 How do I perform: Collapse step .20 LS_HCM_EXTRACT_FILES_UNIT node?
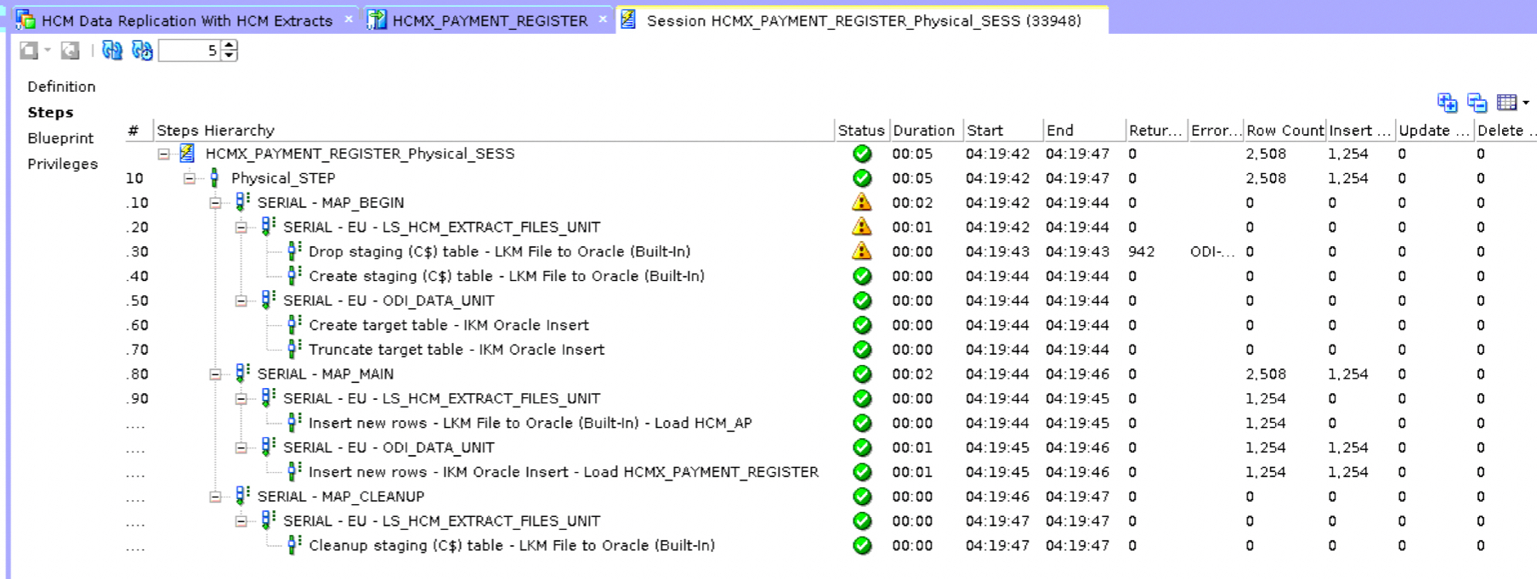point(241,228)
